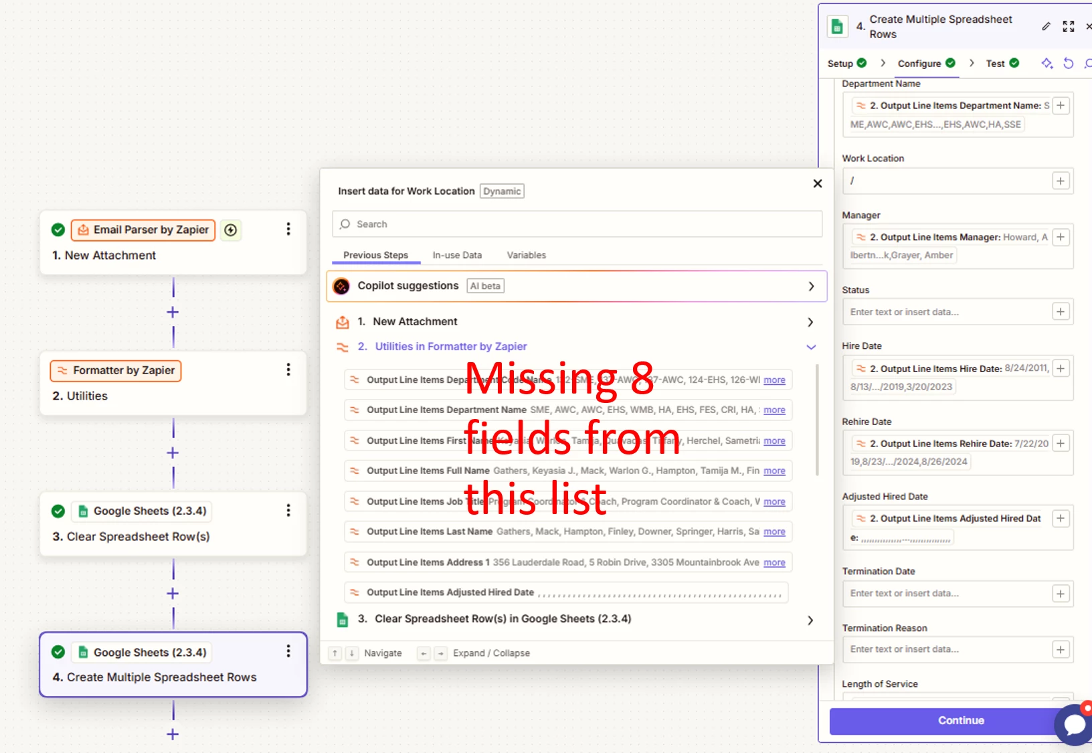
Task: Show more of Output Line Items Department Name
Action: click(774, 410)
